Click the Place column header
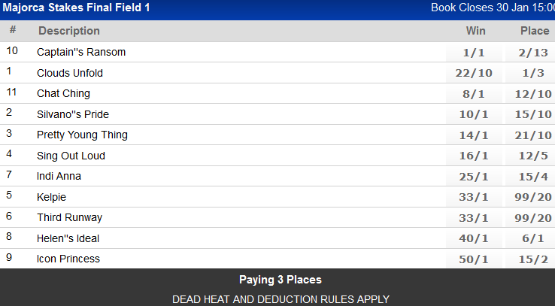The image size is (555, 306). pos(534,31)
